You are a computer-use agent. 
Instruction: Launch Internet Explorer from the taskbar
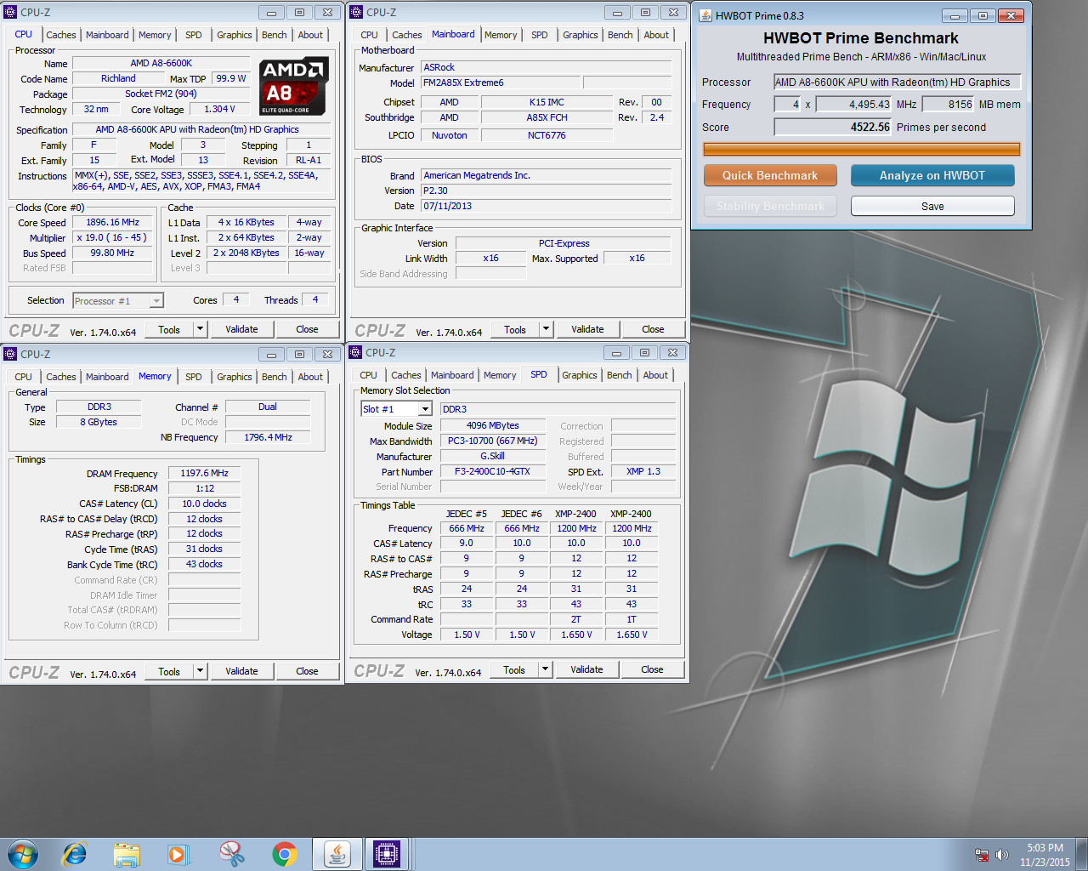[75, 853]
